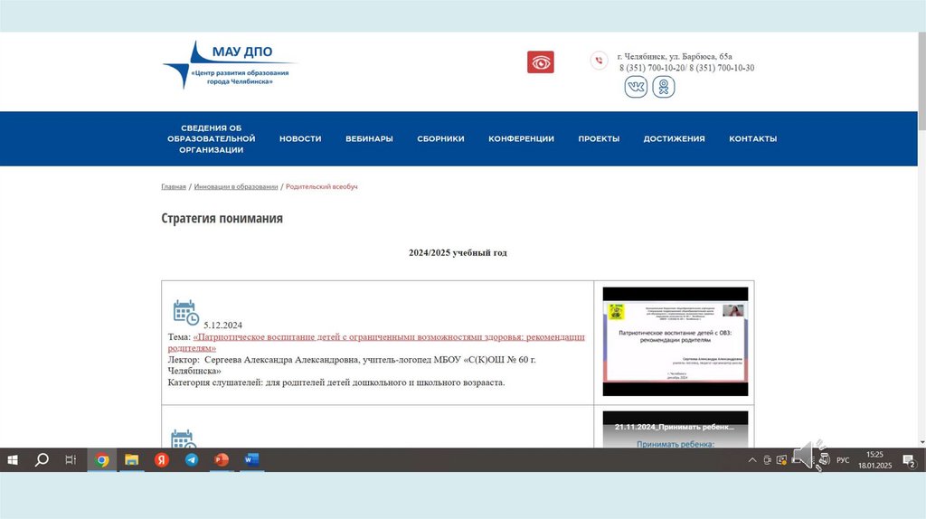The height and width of the screenshot is (519, 926).
Task: Open Yandex browser from the taskbar
Action: tap(162, 460)
